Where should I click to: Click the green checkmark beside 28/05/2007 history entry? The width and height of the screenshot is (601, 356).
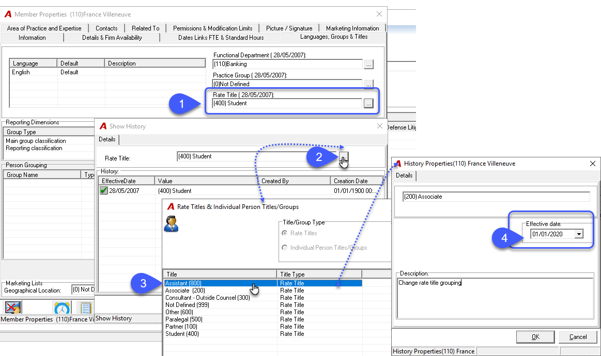[x=103, y=190]
